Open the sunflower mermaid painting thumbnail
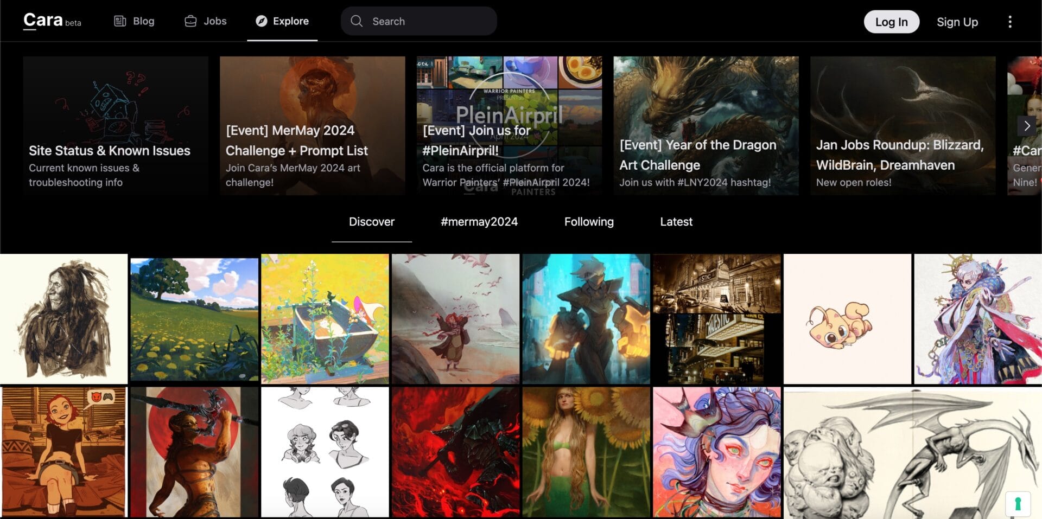Image resolution: width=1042 pixels, height=519 pixels. [x=586, y=452]
